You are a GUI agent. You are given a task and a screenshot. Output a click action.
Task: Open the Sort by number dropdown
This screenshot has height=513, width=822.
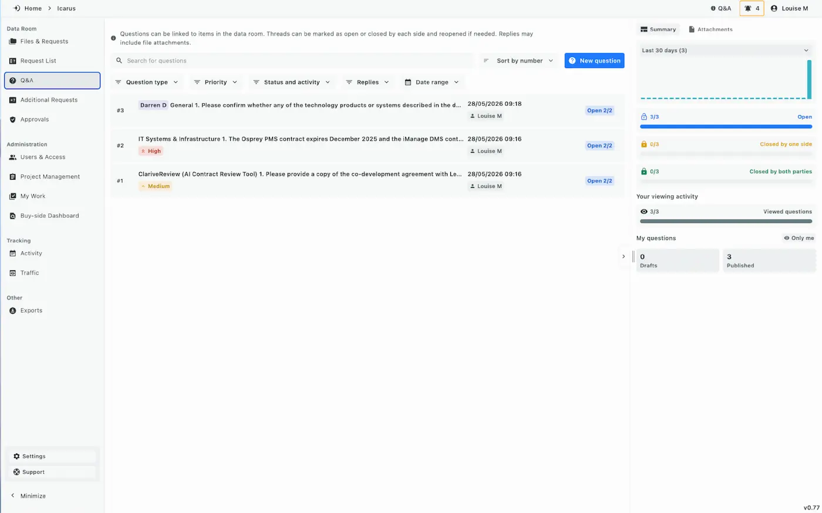[x=519, y=60]
